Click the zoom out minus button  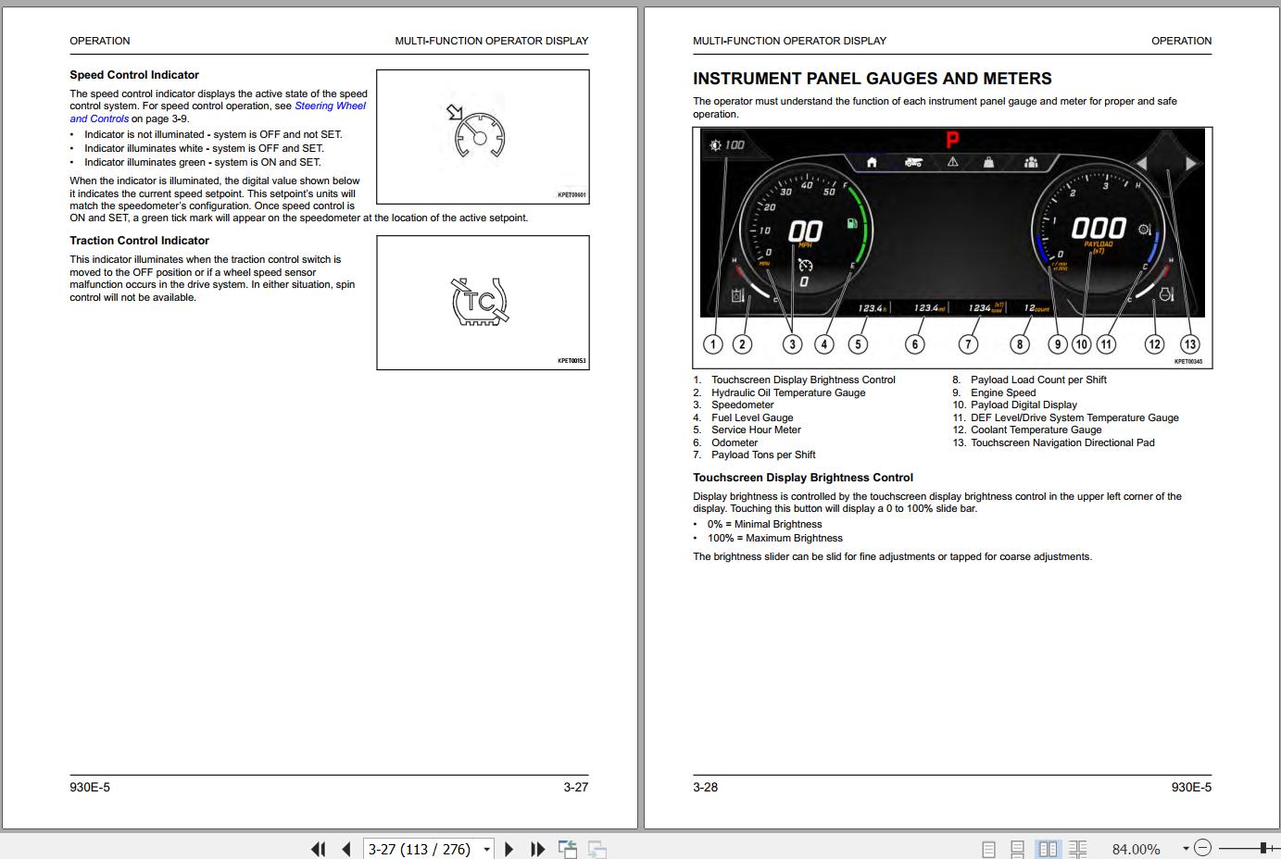coord(1202,848)
